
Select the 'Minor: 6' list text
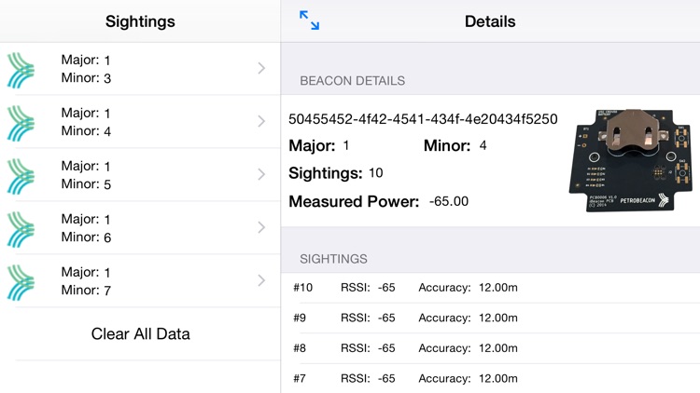pos(86,237)
